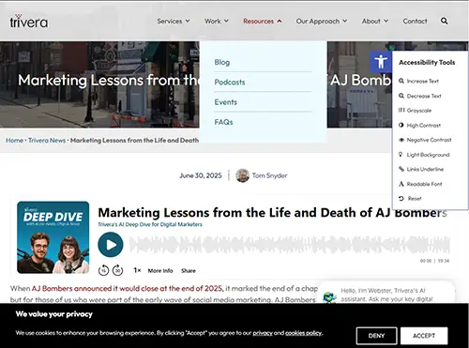Open the Deep Dive podcast cover art
The image size is (469, 348).
point(53,237)
